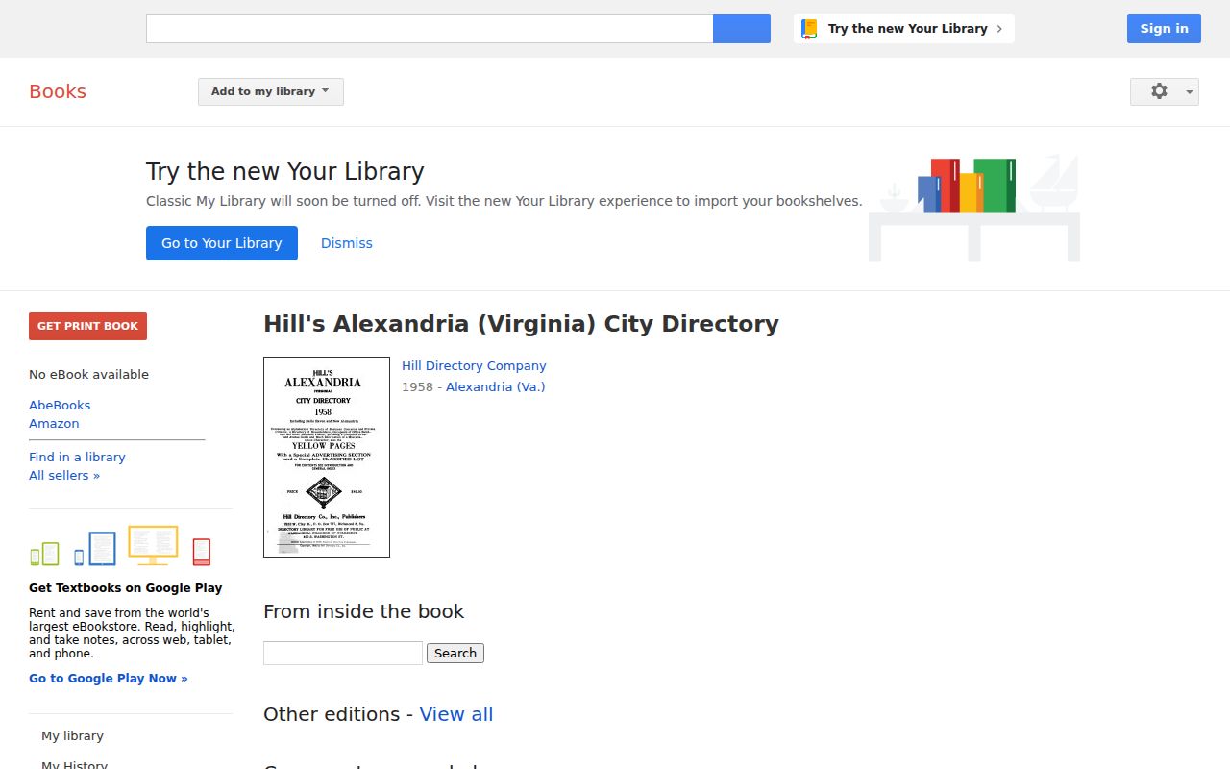
Task: Click the '1958' publication year text
Action: click(417, 386)
